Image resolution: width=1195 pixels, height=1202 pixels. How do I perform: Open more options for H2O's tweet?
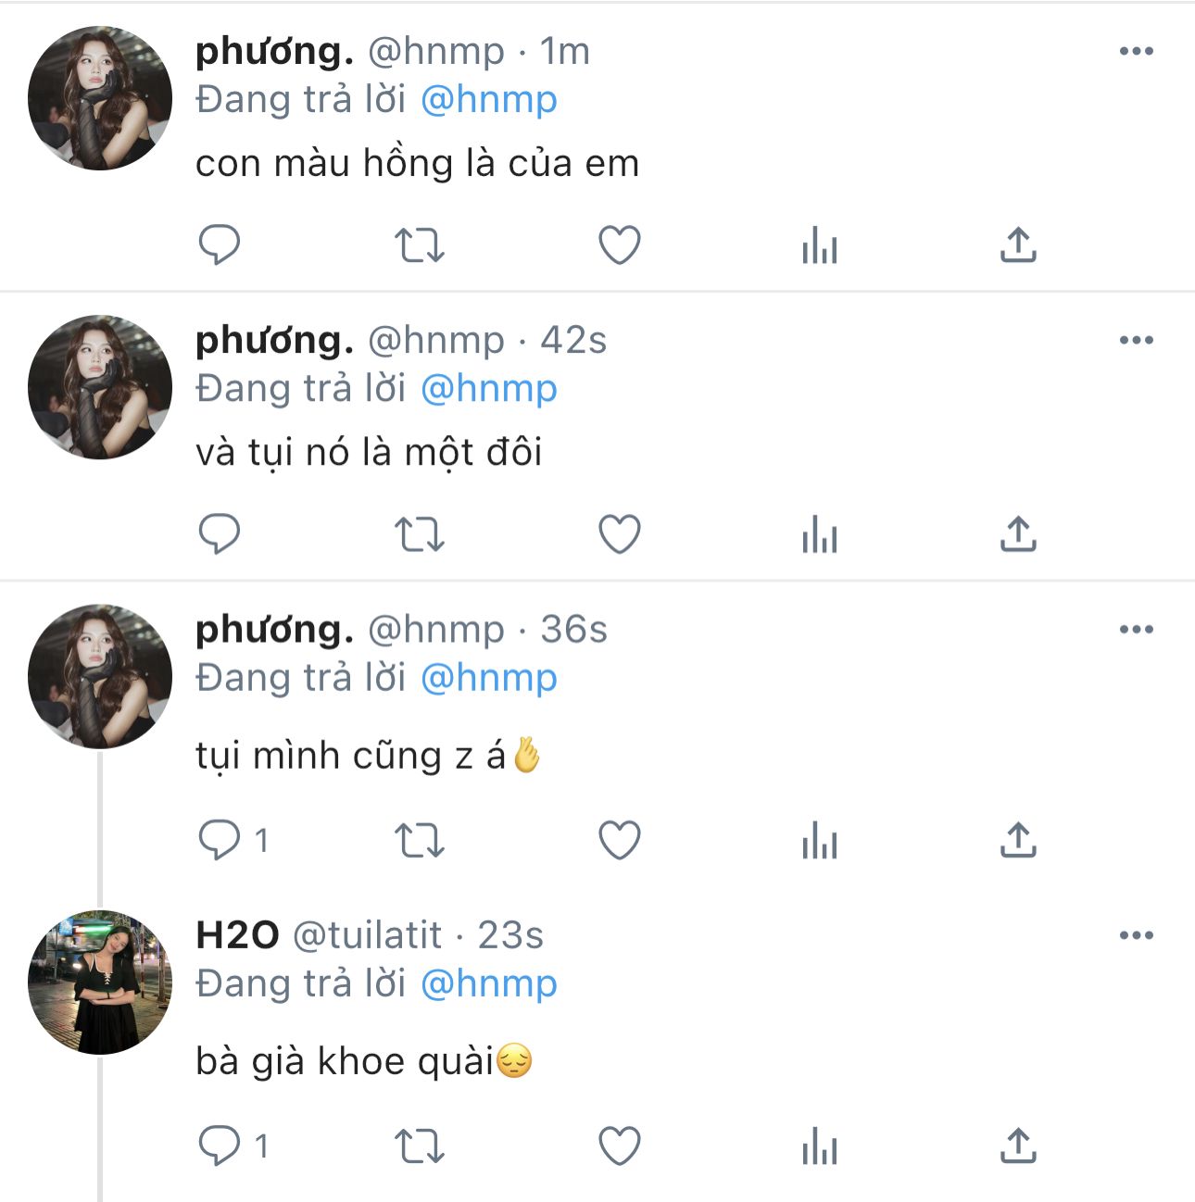tap(1136, 935)
